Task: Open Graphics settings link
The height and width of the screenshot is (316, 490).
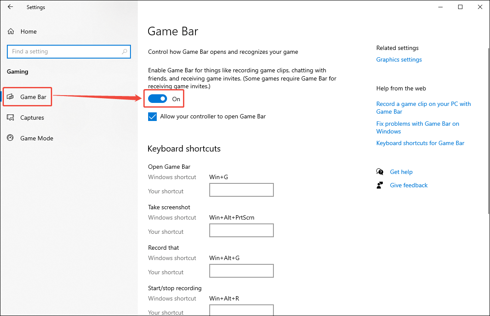Action: [399, 59]
